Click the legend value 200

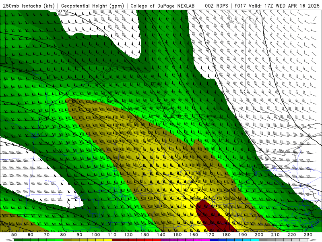pos(259,235)
